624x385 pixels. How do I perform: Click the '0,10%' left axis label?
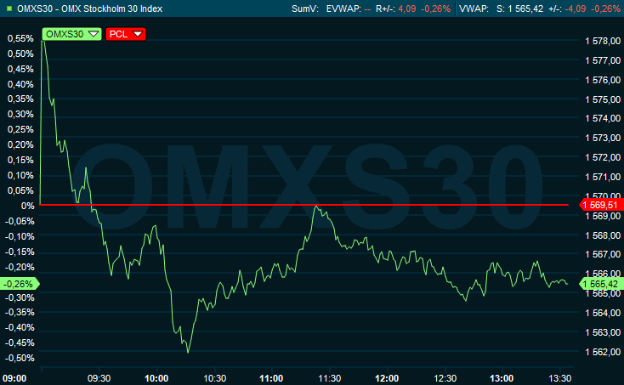[20, 175]
